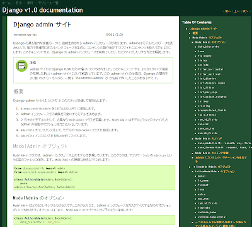Jump to list_filter in the contents sidebar
The width and height of the screenshot is (252, 227).
(x=206, y=87)
